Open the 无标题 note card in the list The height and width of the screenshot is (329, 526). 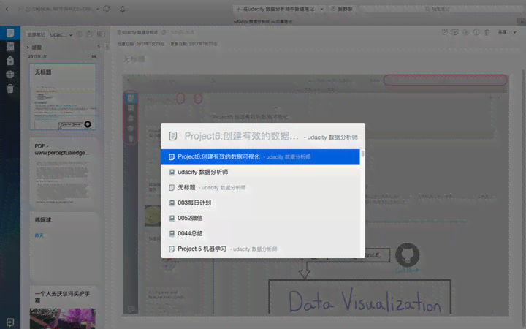click(x=63, y=97)
